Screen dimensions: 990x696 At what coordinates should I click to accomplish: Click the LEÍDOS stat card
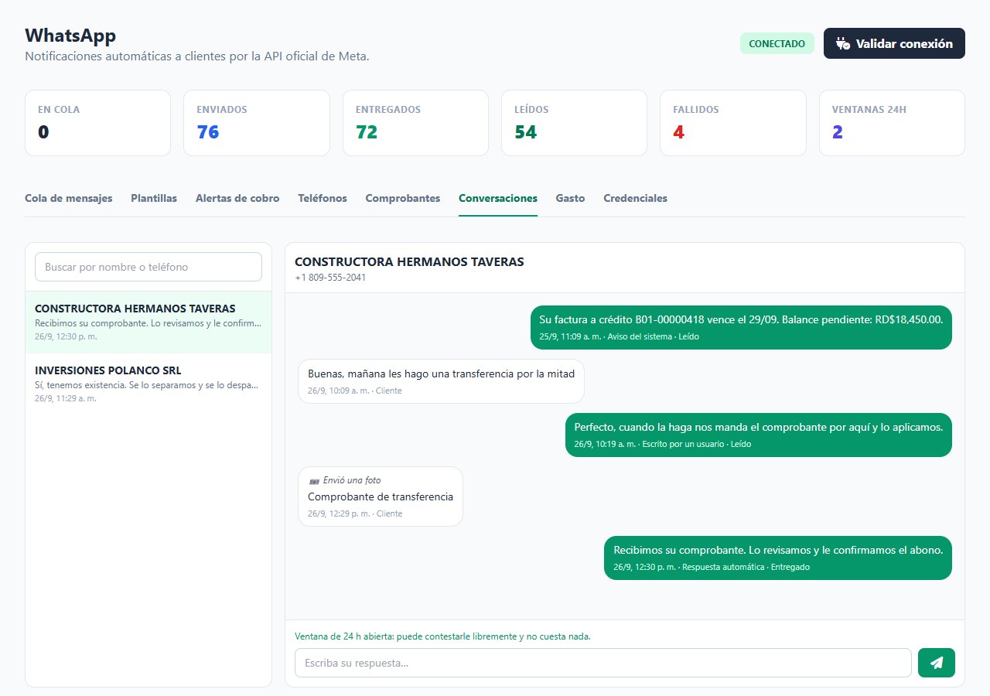click(x=575, y=123)
